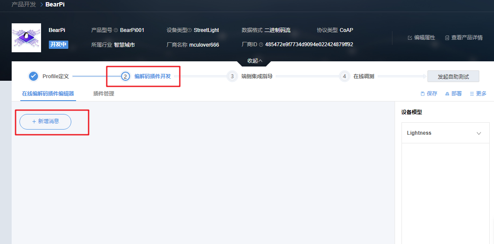Screen dimensions: 494x244
Task: Click the 协议类型 value CoAP
Action: 346,30
